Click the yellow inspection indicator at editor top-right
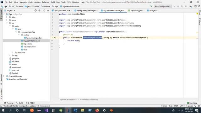The height and width of the screenshot is (113, 201). coord(197,13)
